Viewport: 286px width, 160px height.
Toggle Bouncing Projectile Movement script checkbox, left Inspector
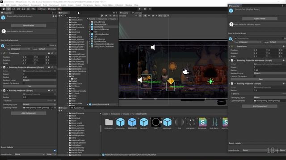click(x=7, y=67)
